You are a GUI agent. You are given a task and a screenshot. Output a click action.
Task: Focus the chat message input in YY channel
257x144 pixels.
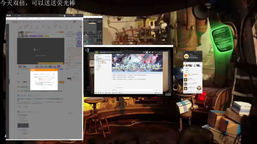(x=135, y=90)
